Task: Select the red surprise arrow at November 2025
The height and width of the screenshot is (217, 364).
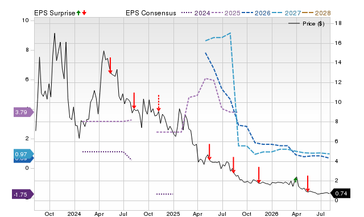Action: click(259, 175)
